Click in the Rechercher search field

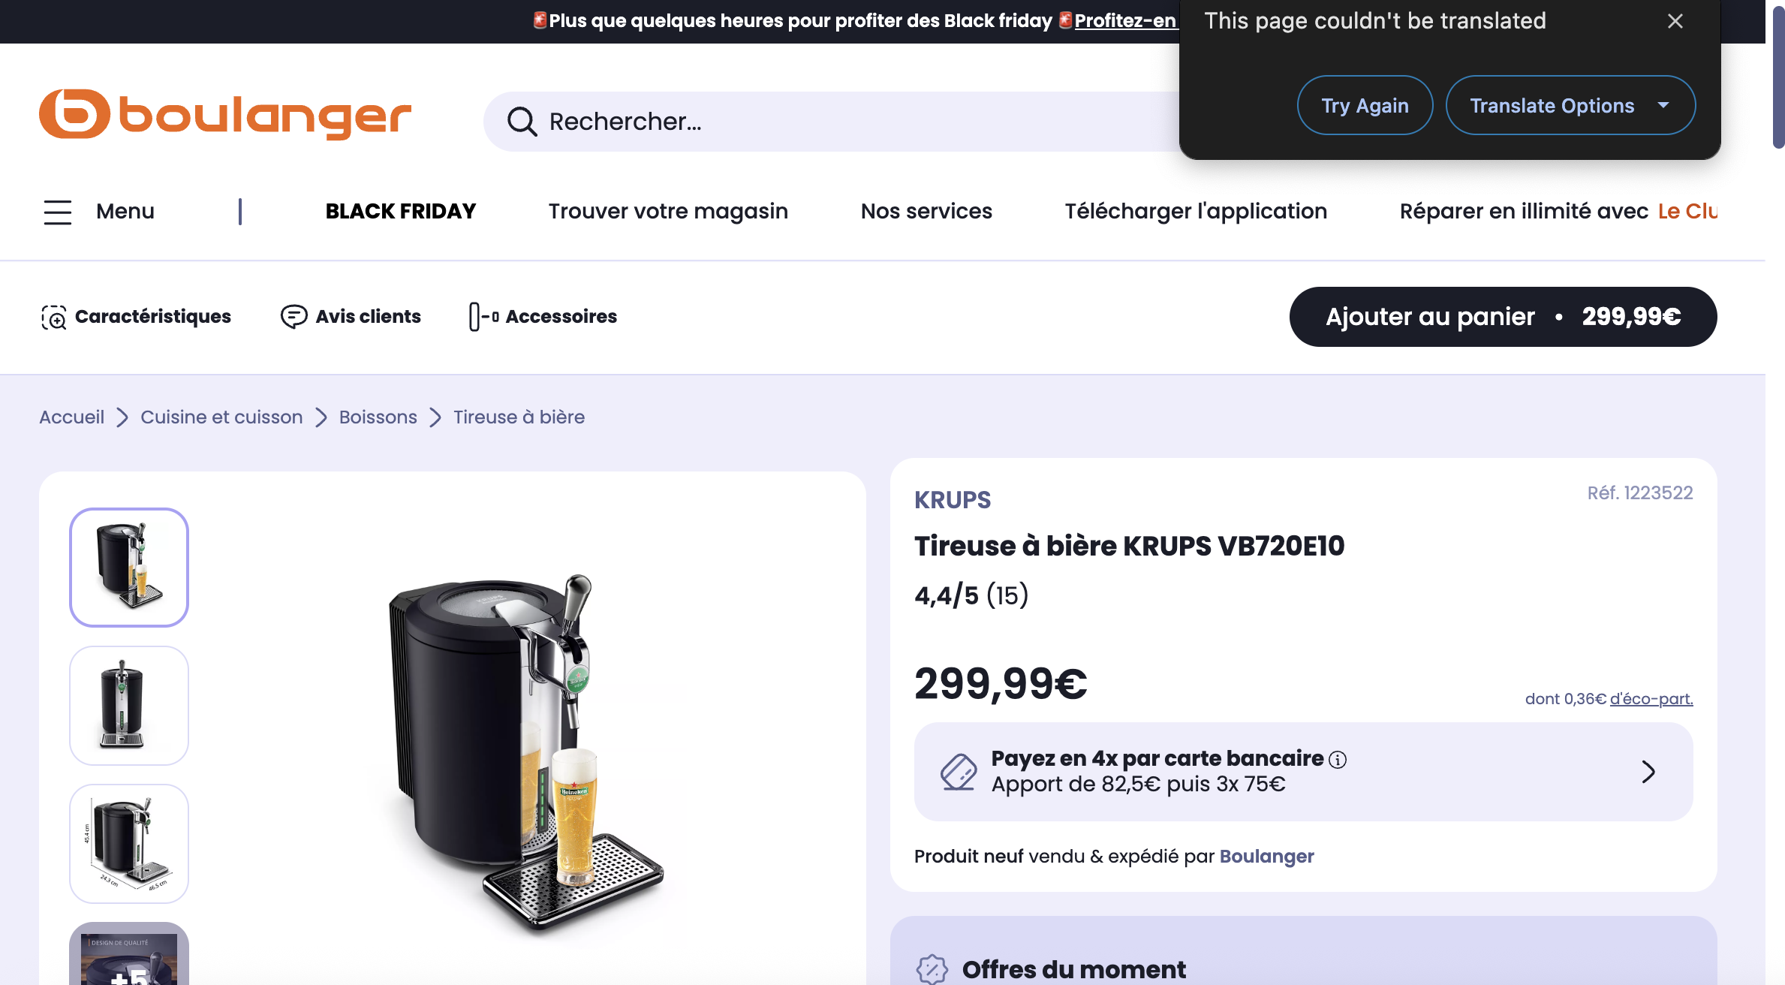click(826, 122)
